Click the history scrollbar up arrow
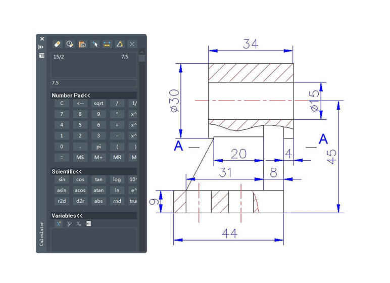 tap(142, 52)
